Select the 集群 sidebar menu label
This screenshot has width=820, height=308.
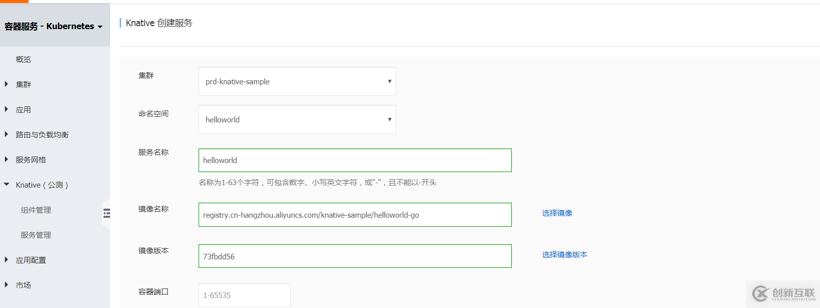23,84
